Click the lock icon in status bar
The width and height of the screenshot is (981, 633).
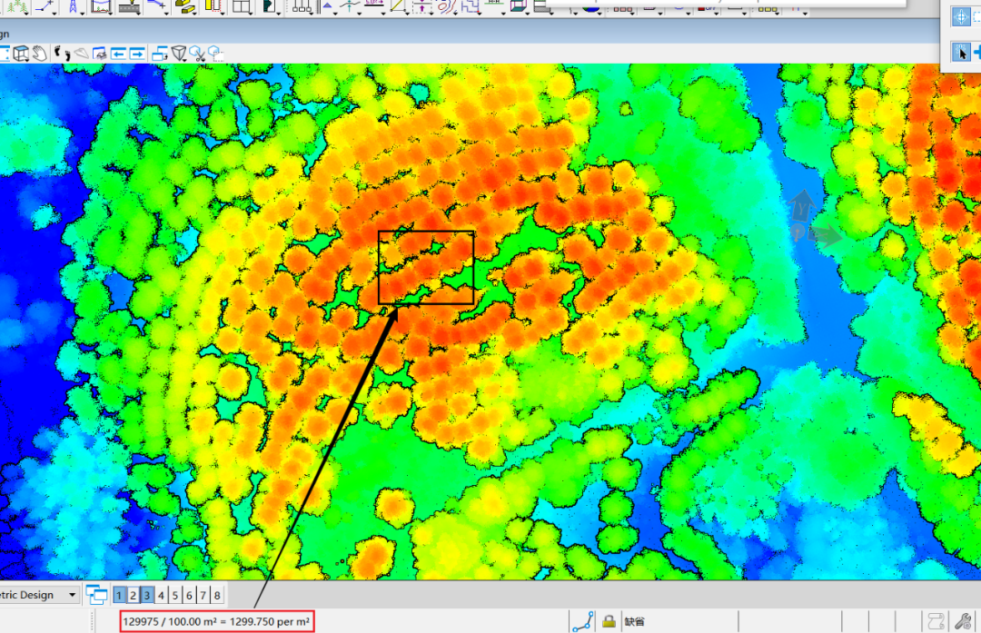point(608,622)
